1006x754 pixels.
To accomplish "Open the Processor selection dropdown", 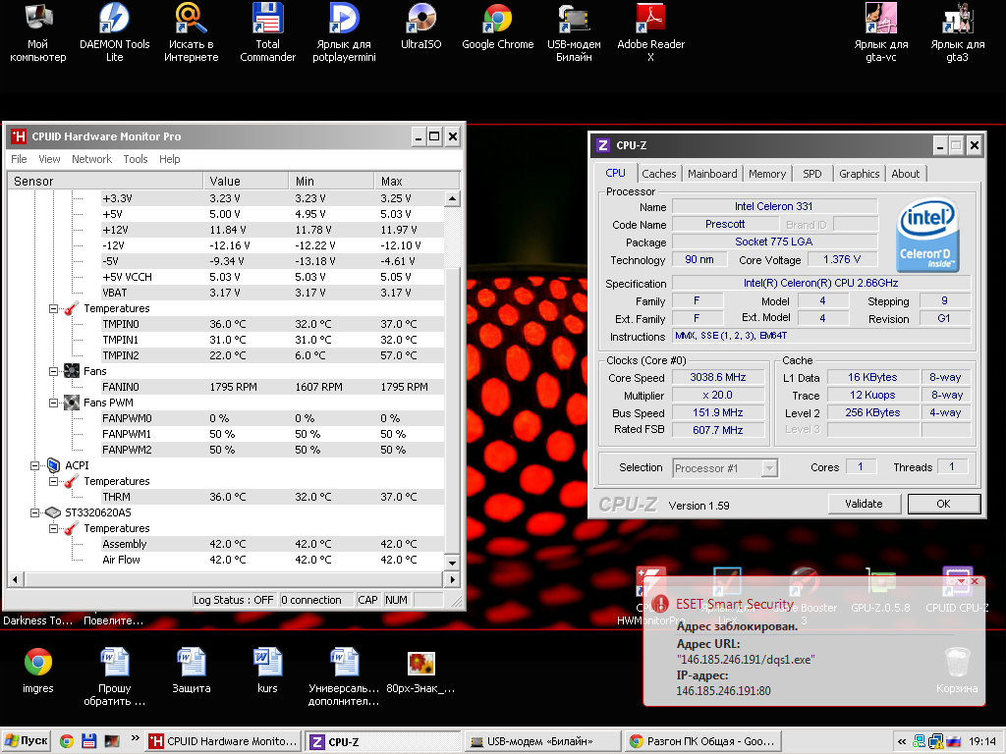I will pos(725,468).
